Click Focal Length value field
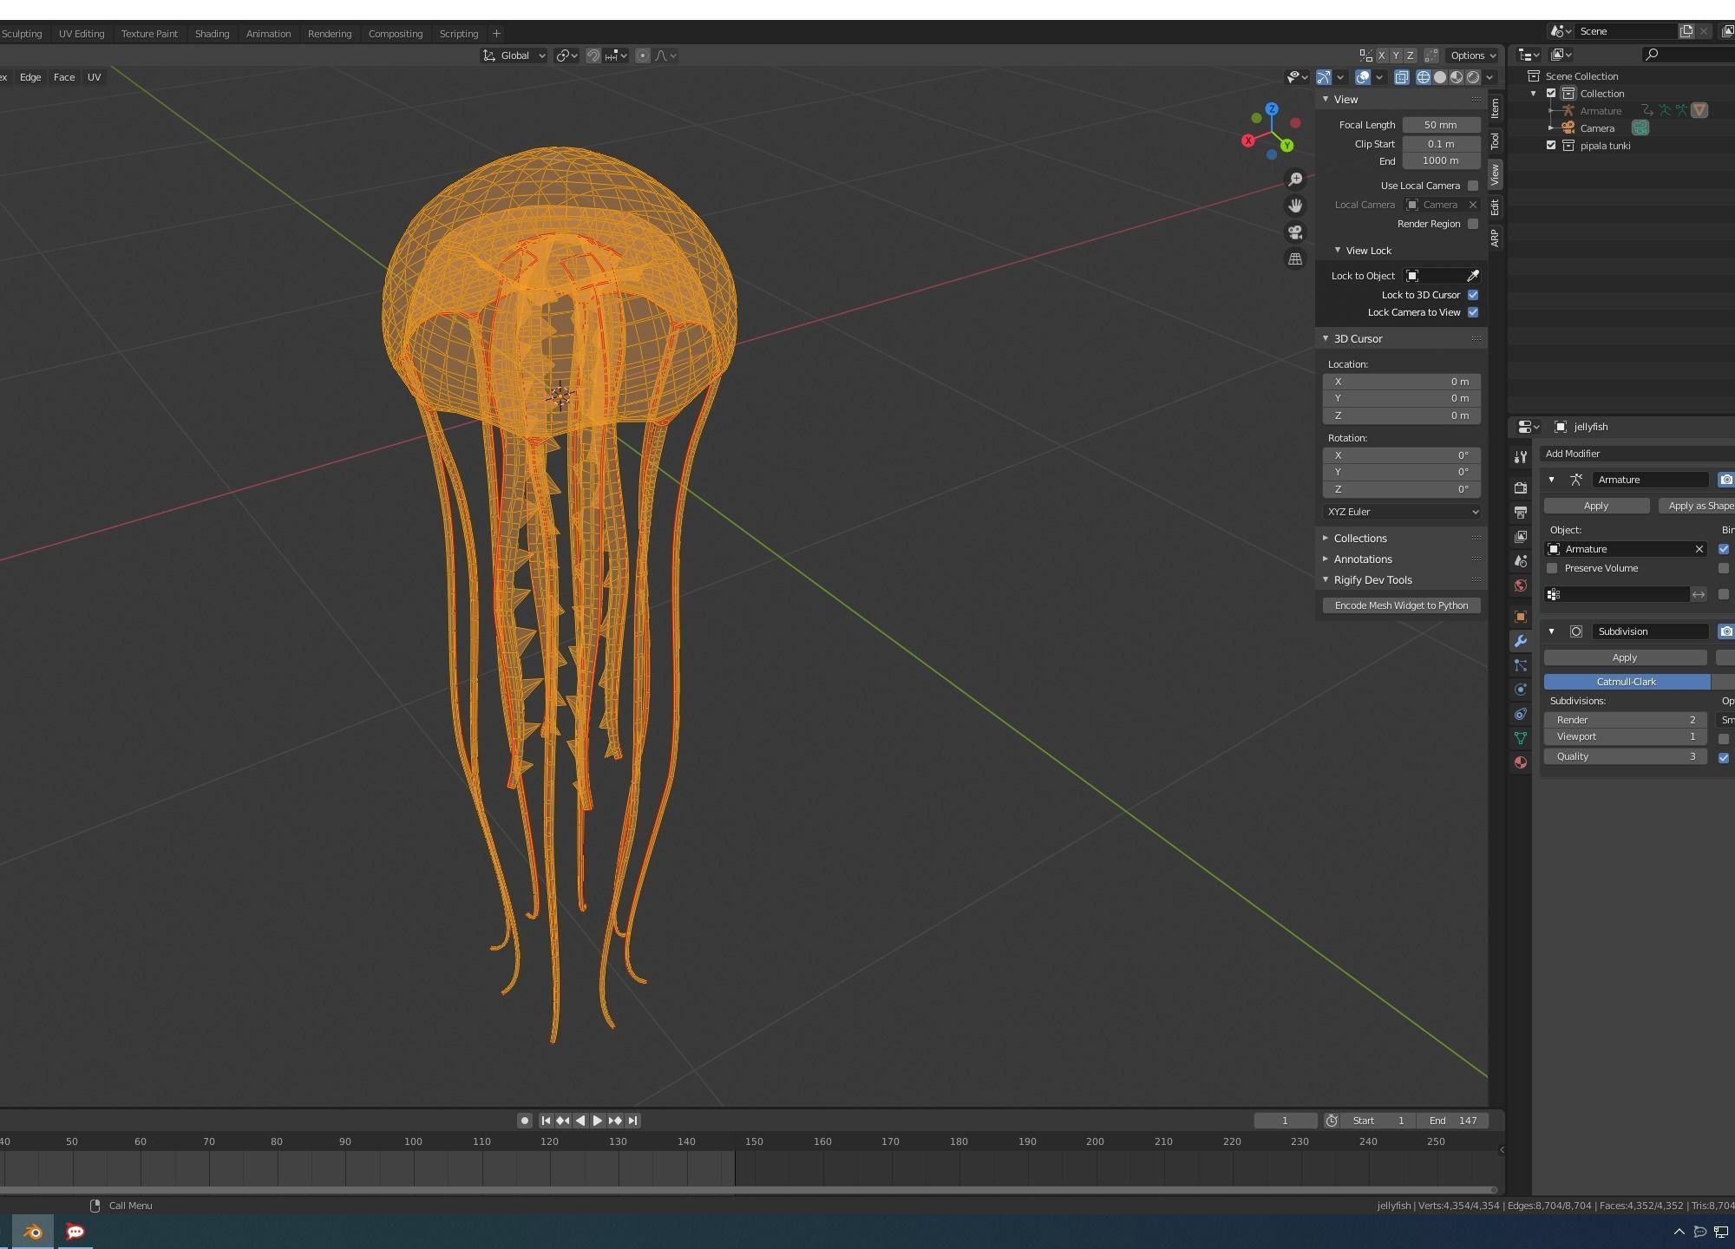This screenshot has width=1735, height=1249. coord(1441,125)
